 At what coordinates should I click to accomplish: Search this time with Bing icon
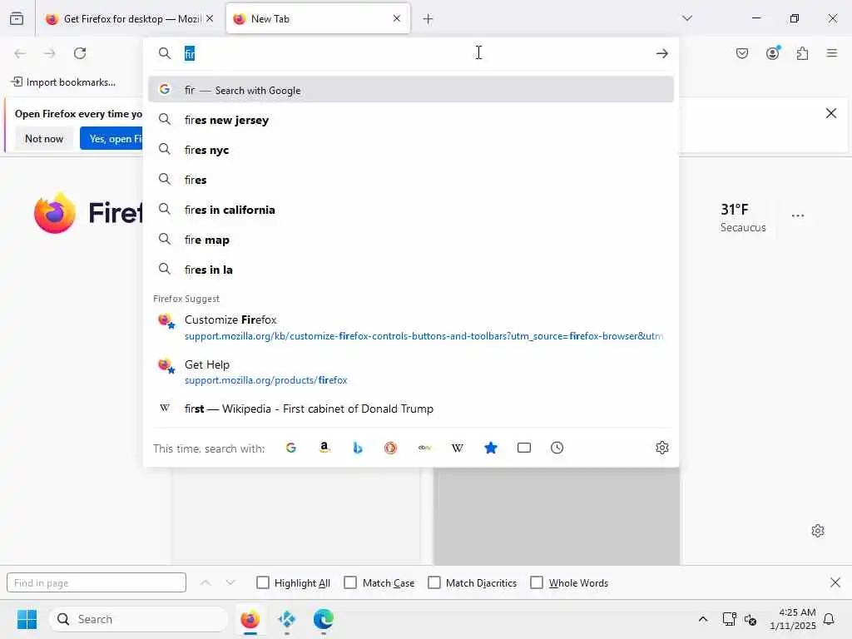[x=358, y=448]
